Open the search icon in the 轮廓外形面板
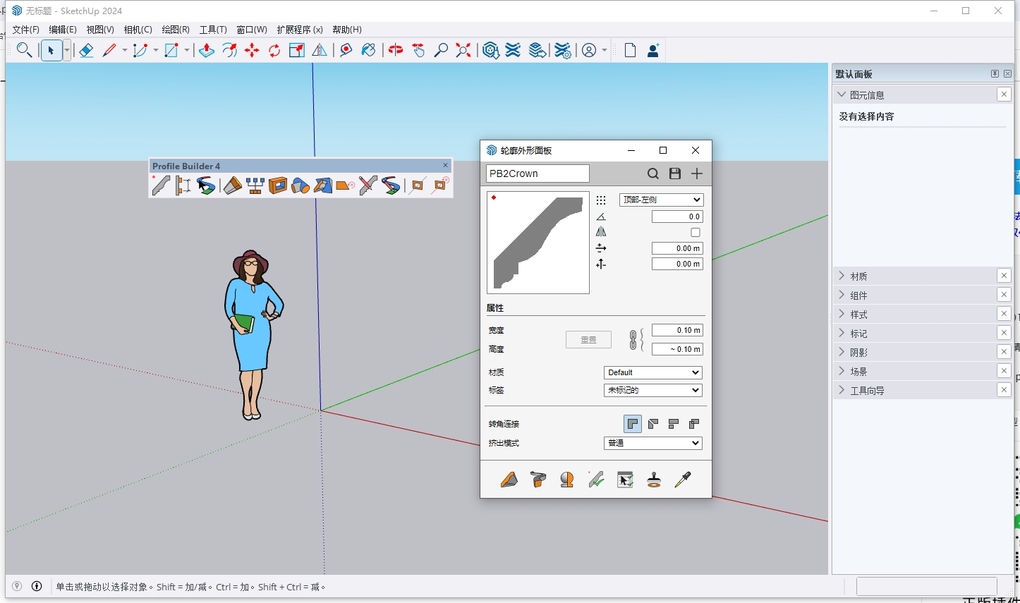 click(652, 173)
